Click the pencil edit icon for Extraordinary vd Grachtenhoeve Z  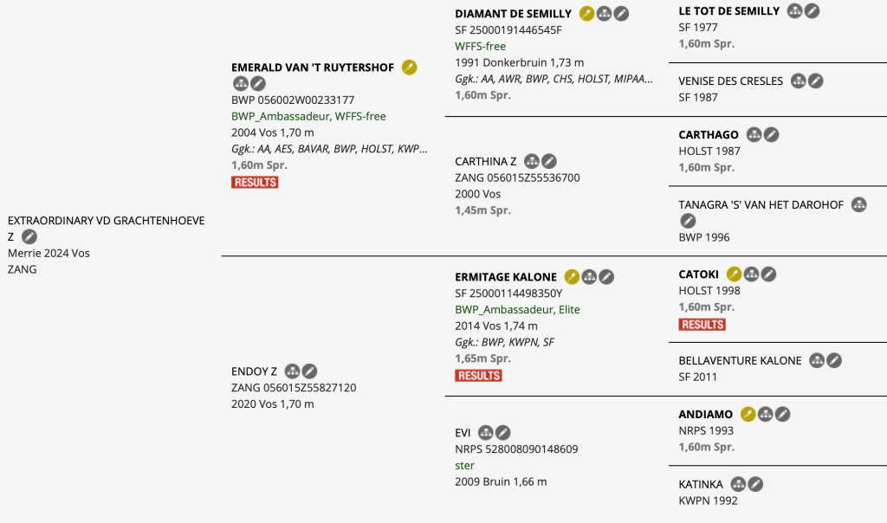tap(29, 236)
